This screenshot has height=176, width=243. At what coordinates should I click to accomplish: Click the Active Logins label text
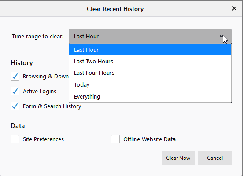pos(40,92)
